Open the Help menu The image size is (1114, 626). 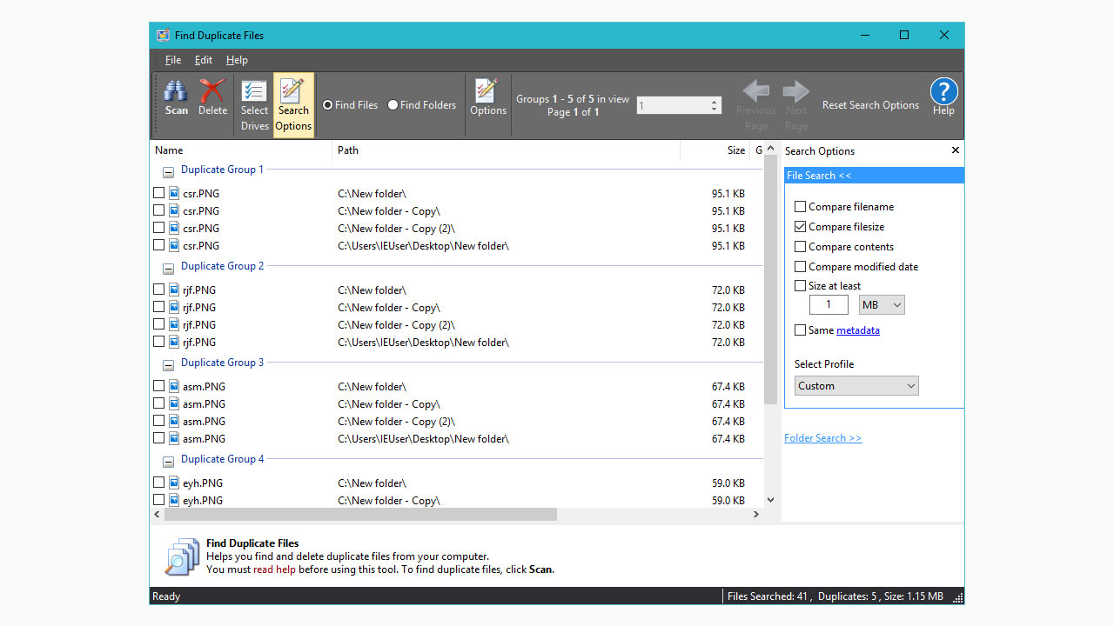coord(237,60)
